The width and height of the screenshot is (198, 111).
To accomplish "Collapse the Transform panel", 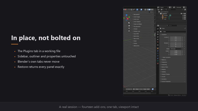I will pyautogui.click(x=173, y=35).
